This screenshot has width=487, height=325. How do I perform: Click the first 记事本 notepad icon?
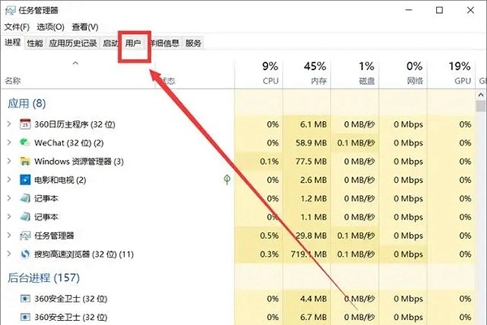pyautogui.click(x=25, y=198)
